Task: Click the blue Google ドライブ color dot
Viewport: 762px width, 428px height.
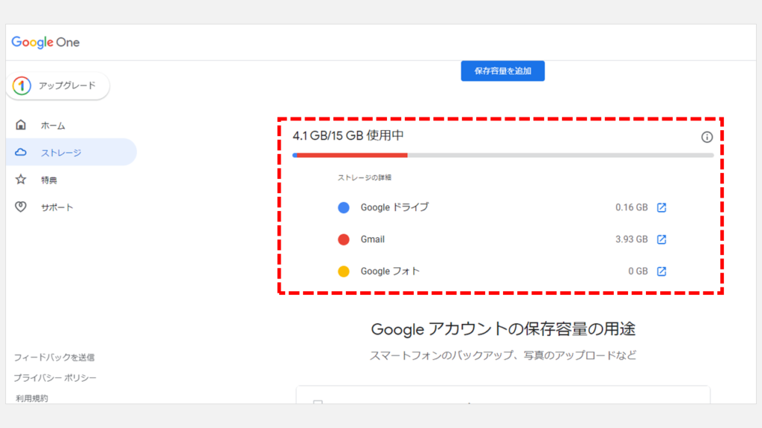Action: tap(344, 208)
